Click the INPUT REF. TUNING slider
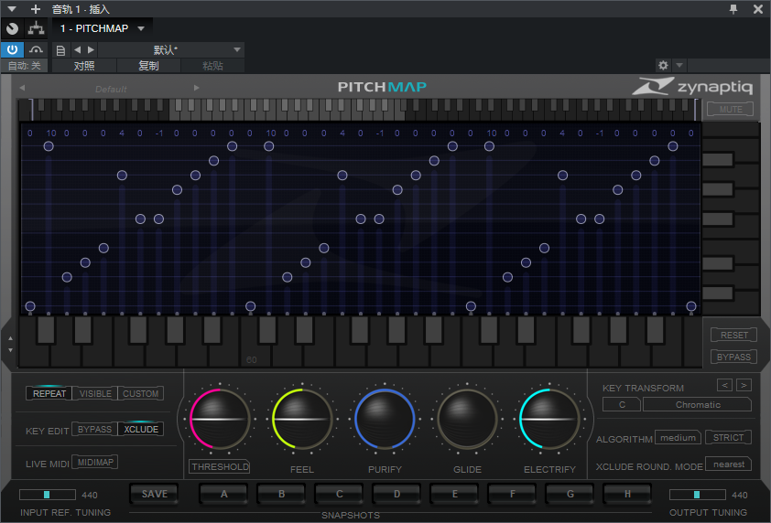The image size is (771, 523). point(48,495)
